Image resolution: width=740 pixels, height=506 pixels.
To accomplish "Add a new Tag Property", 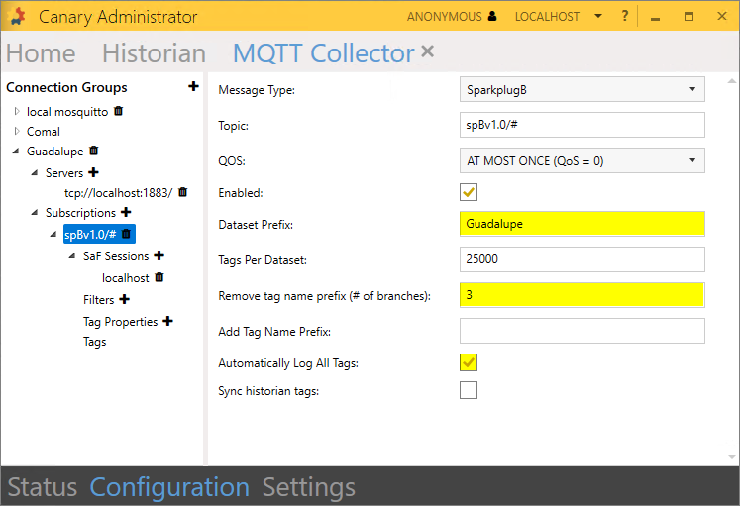I will pos(167,322).
